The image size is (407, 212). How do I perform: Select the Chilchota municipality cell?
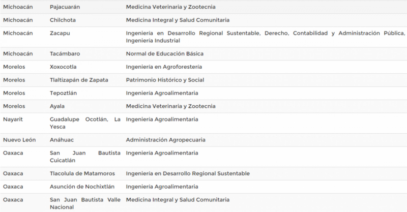(x=63, y=20)
